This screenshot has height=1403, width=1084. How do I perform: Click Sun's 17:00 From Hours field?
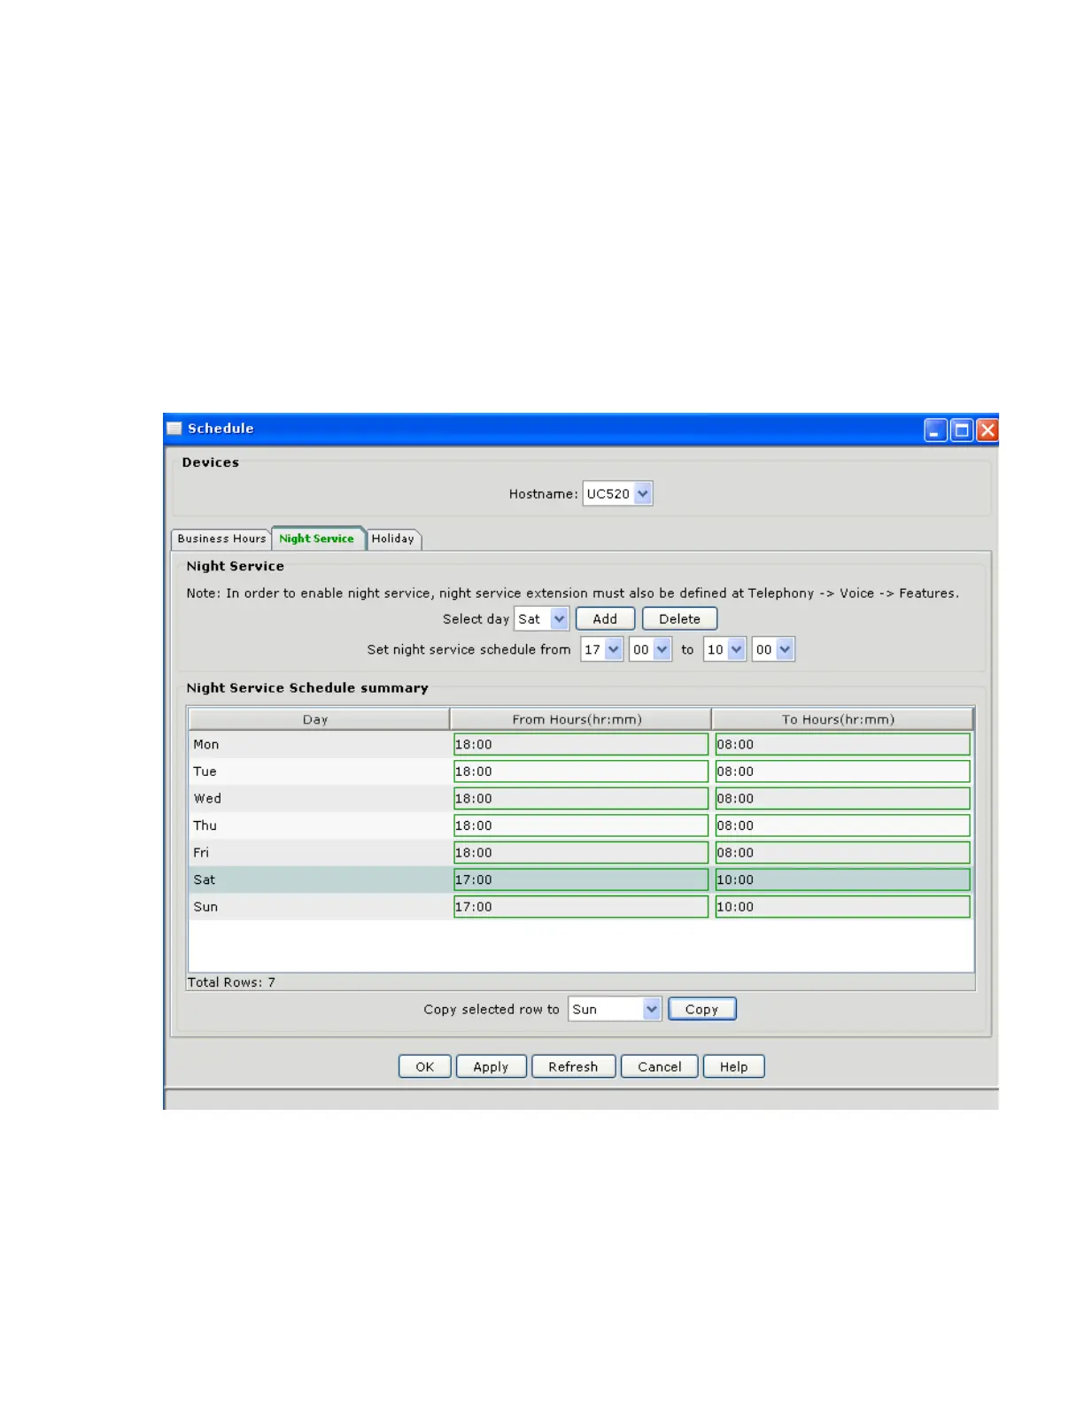pyautogui.click(x=581, y=906)
